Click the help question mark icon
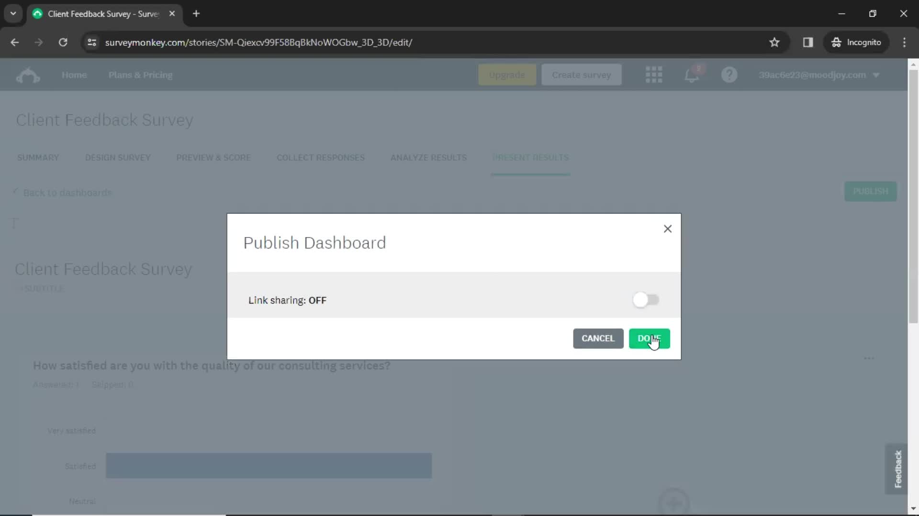Image resolution: width=919 pixels, height=516 pixels. pos(731,75)
